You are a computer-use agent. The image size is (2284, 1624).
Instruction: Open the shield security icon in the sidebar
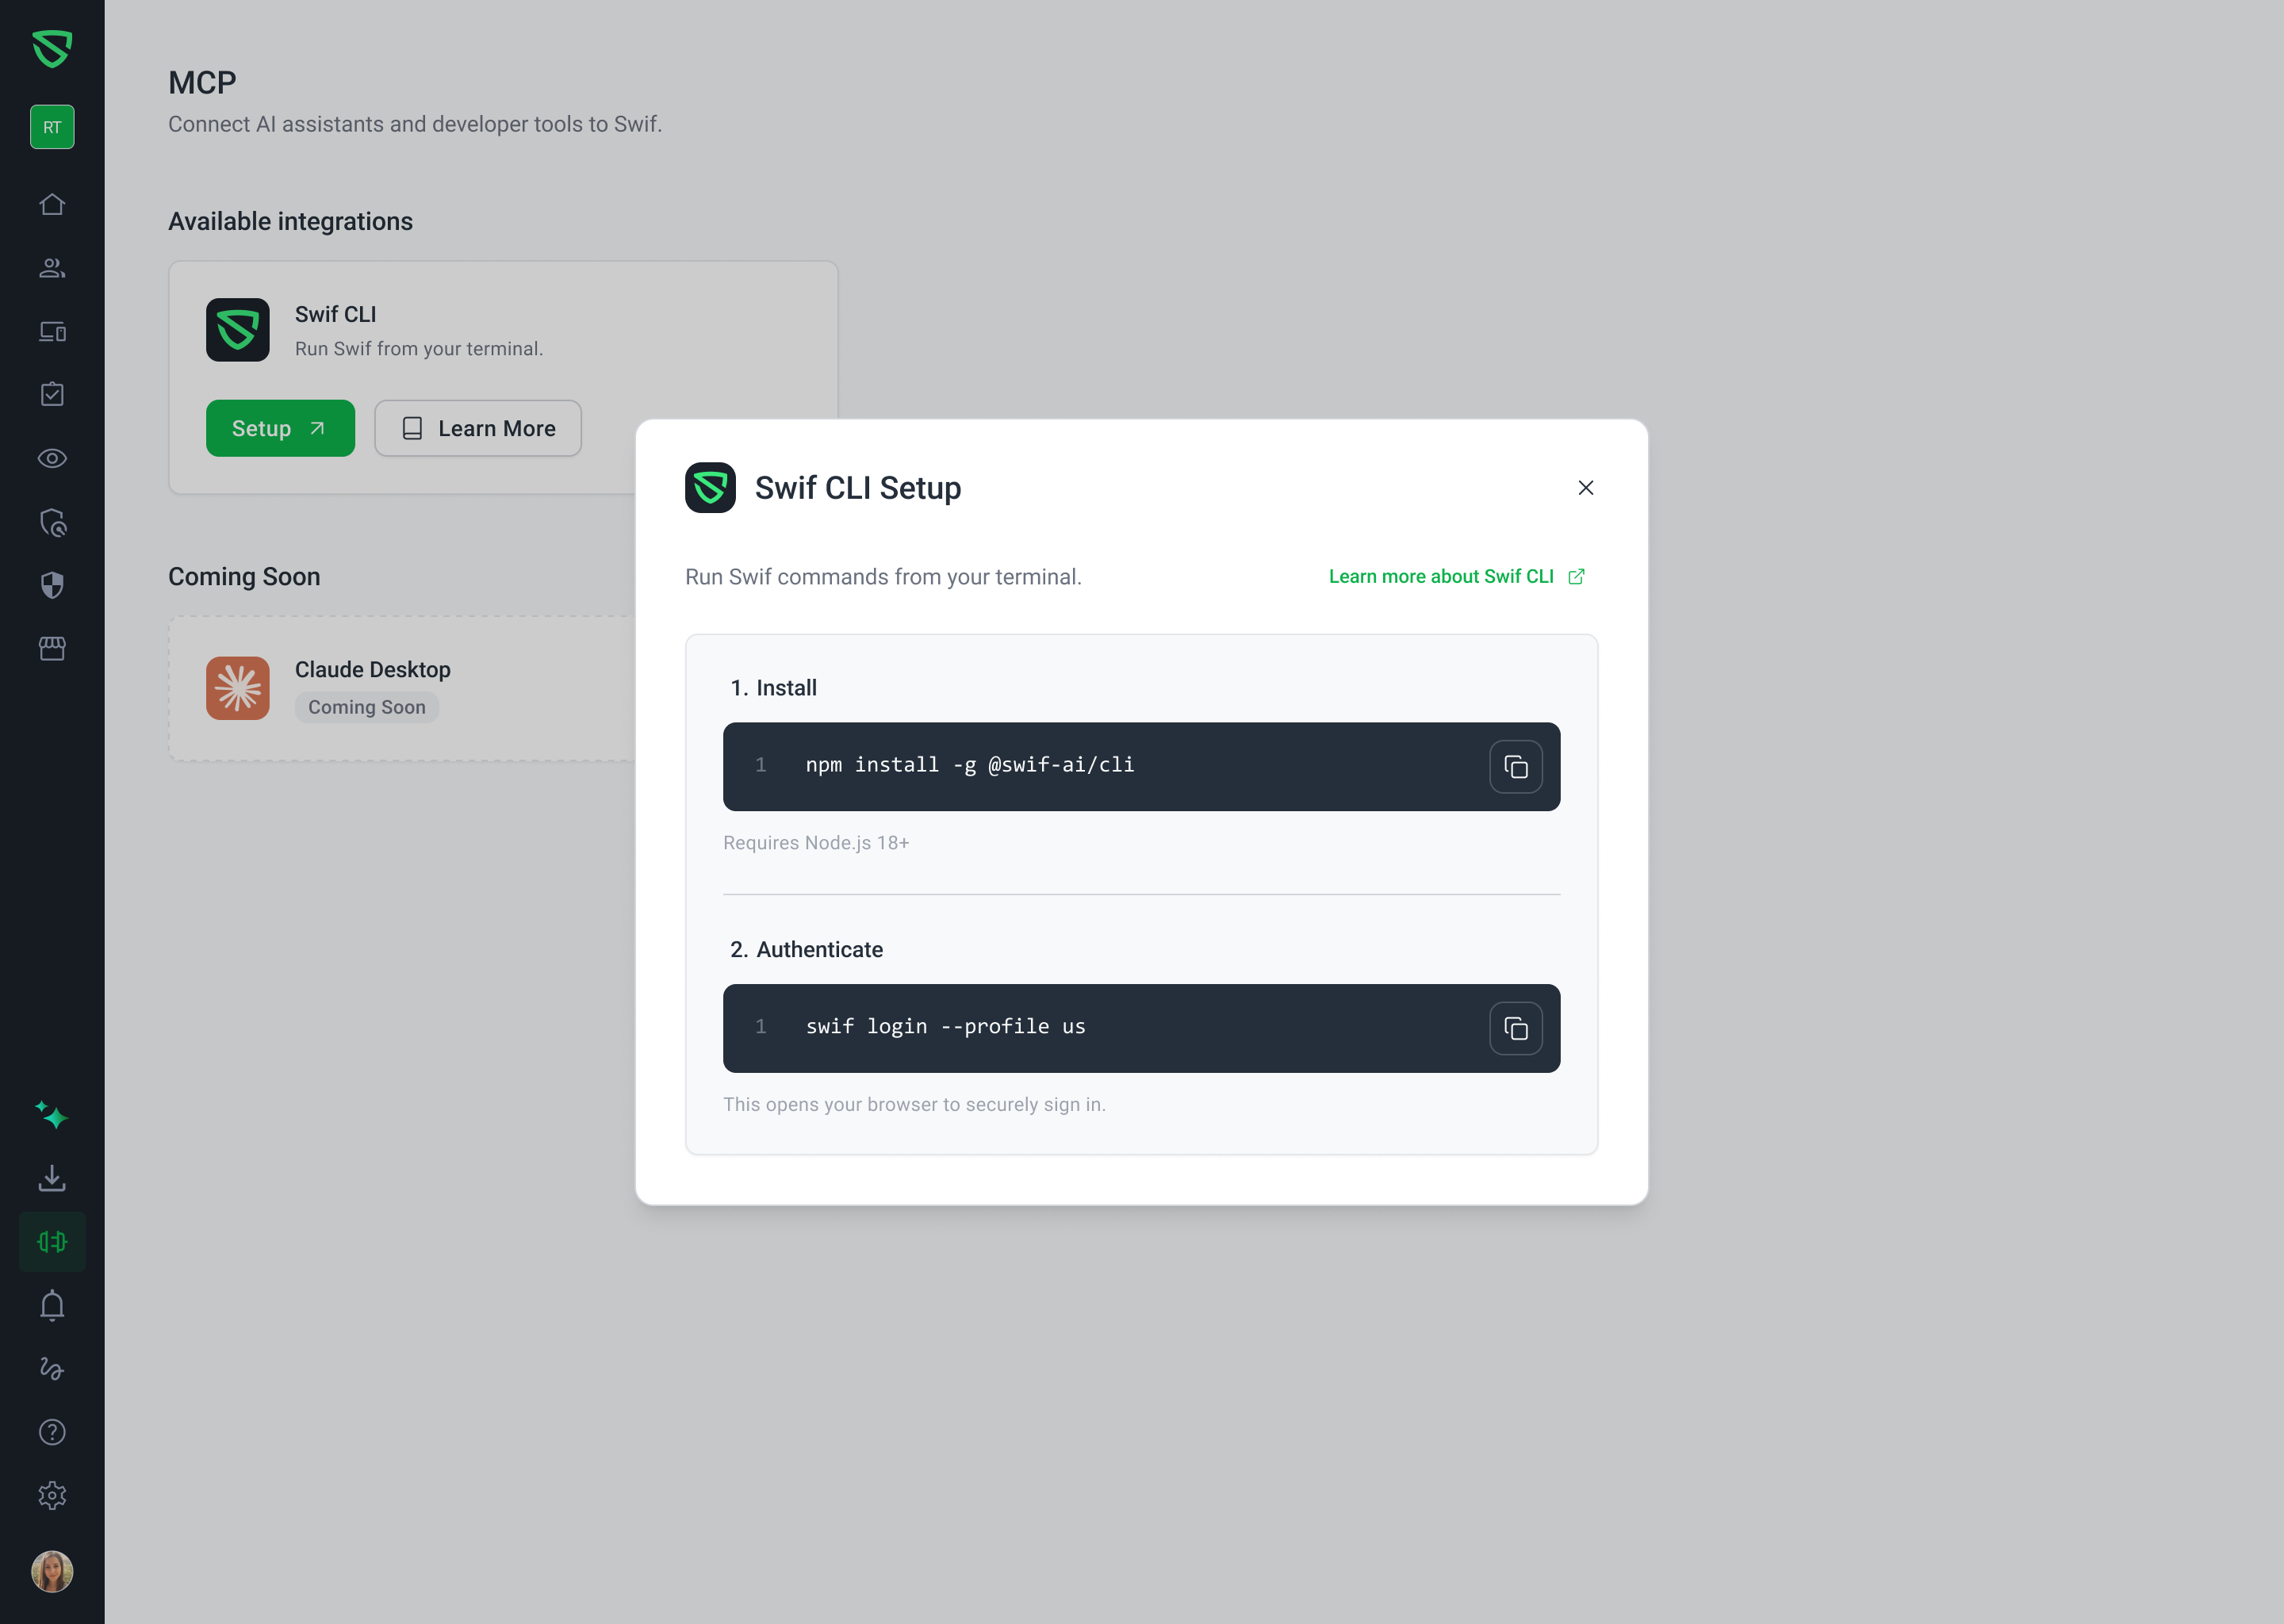(x=52, y=585)
